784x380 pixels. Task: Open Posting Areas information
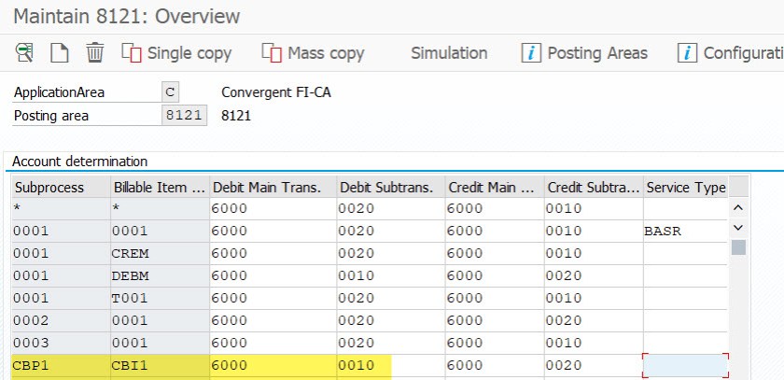(584, 53)
